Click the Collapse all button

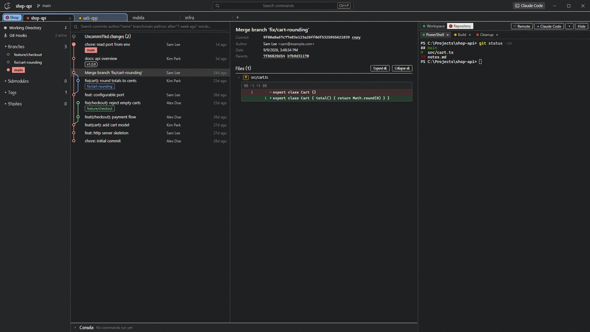402,68
